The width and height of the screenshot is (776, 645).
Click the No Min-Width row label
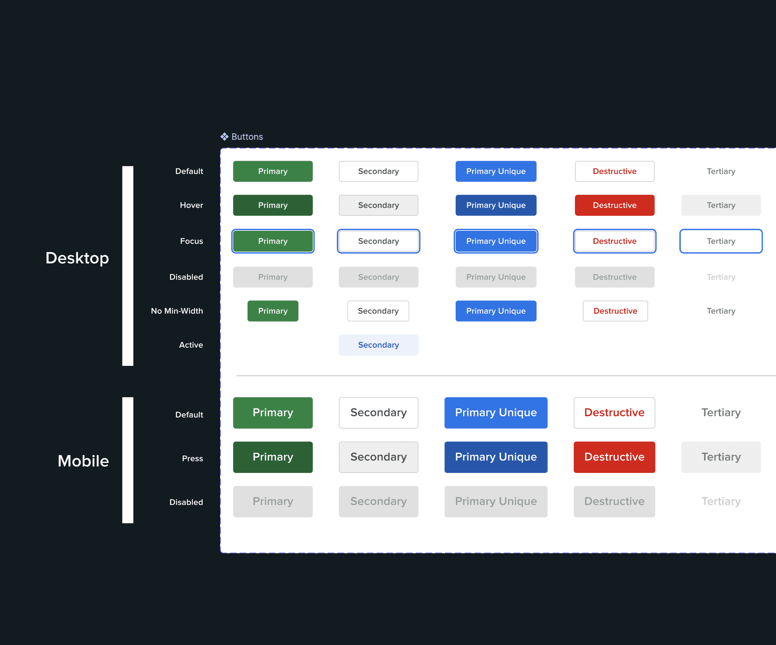point(177,311)
